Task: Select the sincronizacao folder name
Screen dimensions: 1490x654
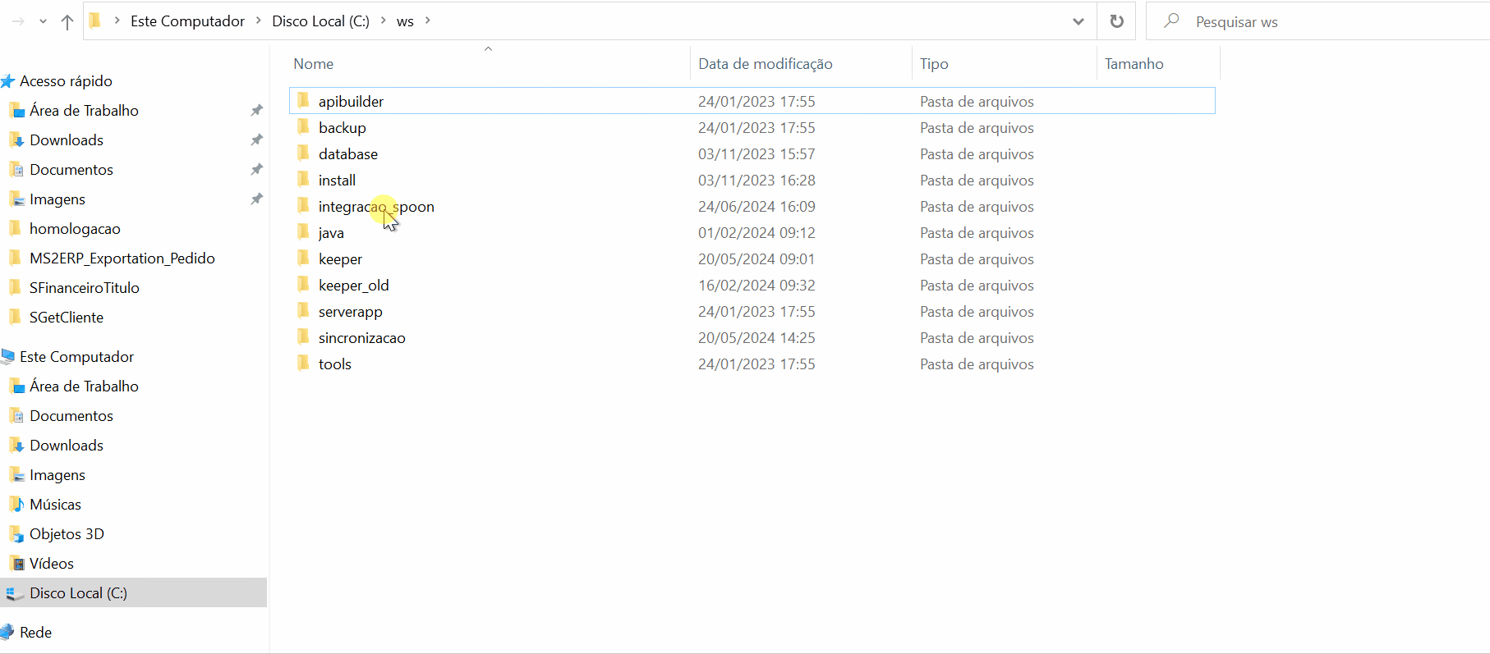Action: coord(362,338)
